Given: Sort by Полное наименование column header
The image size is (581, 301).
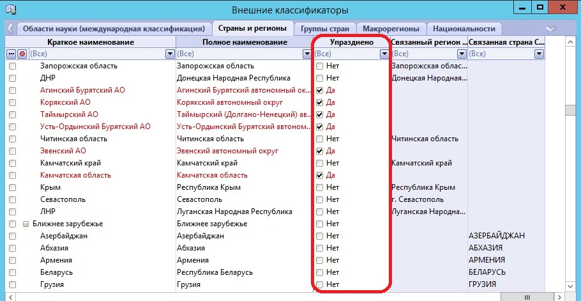Looking at the screenshot, I should point(245,42).
